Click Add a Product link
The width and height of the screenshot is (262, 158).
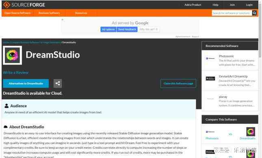(x=193, y=5)
